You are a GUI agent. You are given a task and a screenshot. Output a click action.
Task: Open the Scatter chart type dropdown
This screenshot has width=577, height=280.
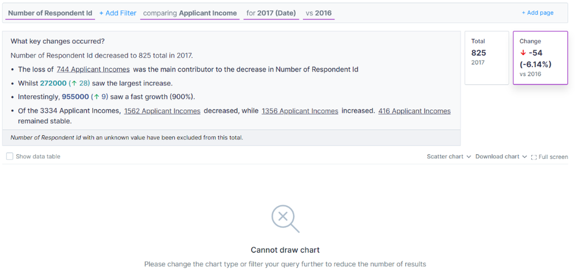(x=449, y=156)
